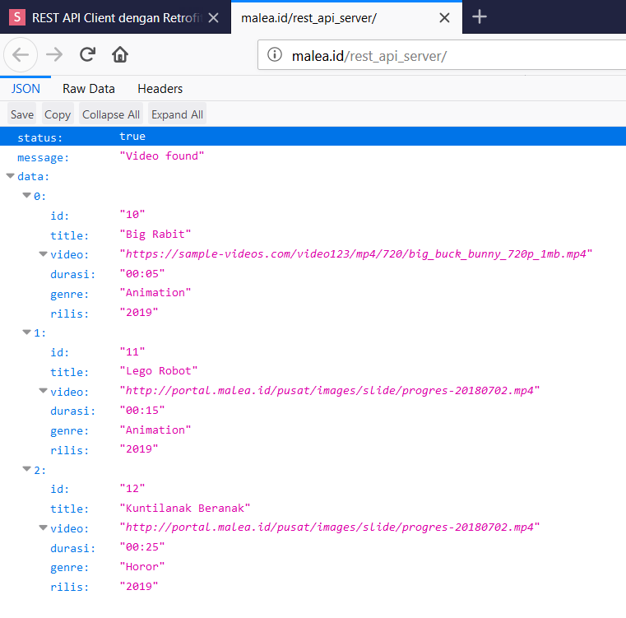Click the genre value "Horor"
The width and height of the screenshot is (626, 618).
click(142, 566)
